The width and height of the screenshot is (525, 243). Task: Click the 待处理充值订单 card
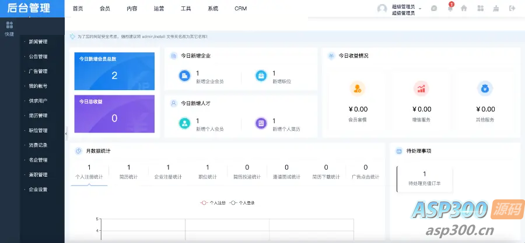[424, 178]
